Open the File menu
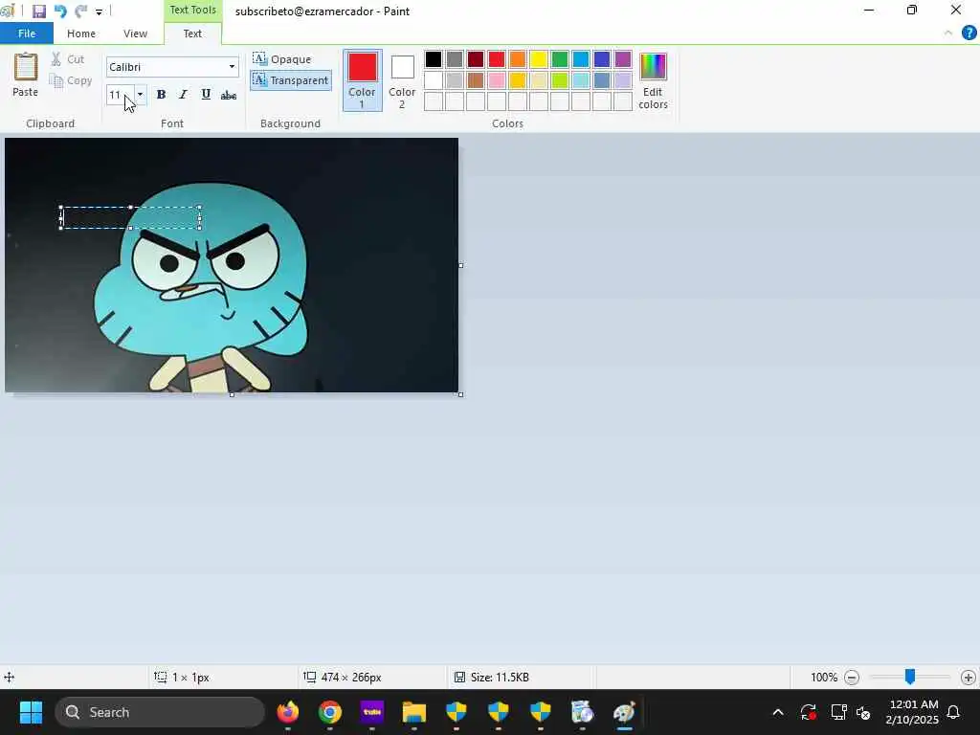The image size is (980, 735). pos(27,33)
